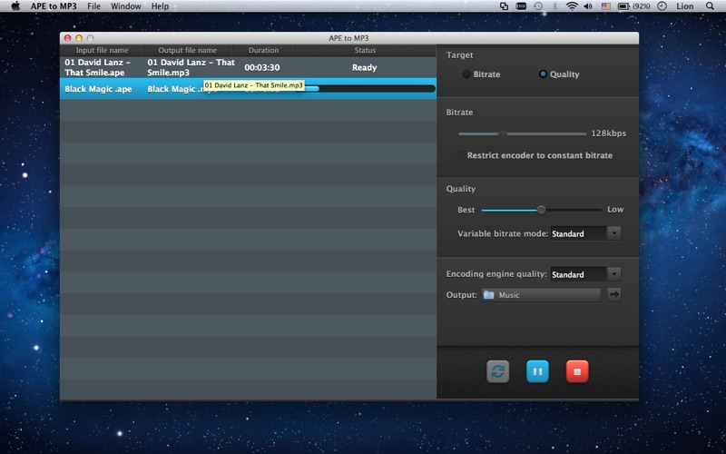Image resolution: width=726 pixels, height=454 pixels.
Task: Select the 01 David Lanz That Smile.ape row
Action: point(248,67)
